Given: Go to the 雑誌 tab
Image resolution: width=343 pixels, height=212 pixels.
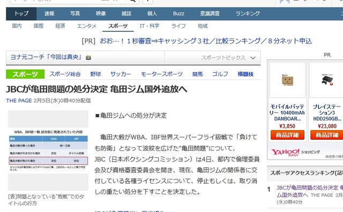Looking at the screenshot, I should click(x=126, y=13).
